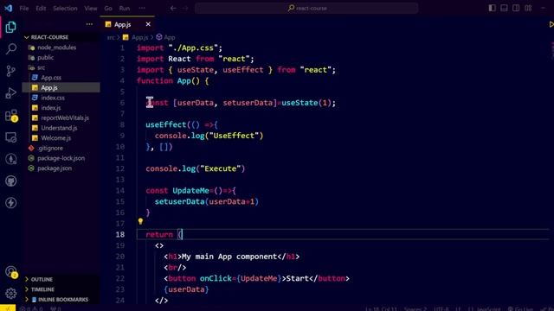Toggle the secondary side bar visibility
Image resolution: width=554 pixels, height=311 pixels.
click(516, 8)
